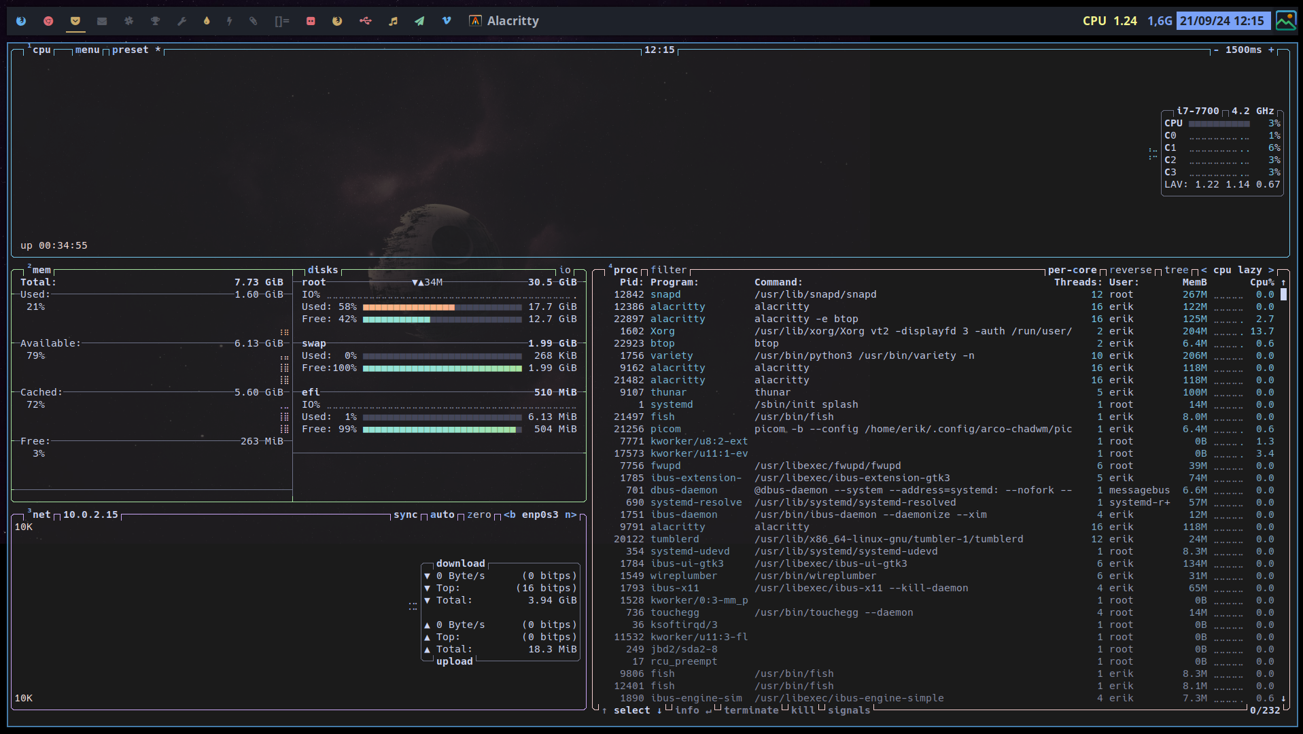Click the red Chrome tag icon
Image resolution: width=1303 pixels, height=734 pixels.
pyautogui.click(x=48, y=21)
